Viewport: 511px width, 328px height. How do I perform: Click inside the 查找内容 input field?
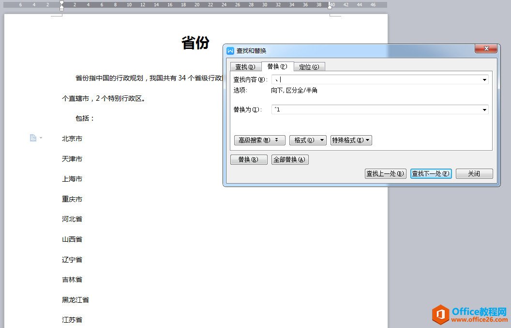tap(339, 79)
